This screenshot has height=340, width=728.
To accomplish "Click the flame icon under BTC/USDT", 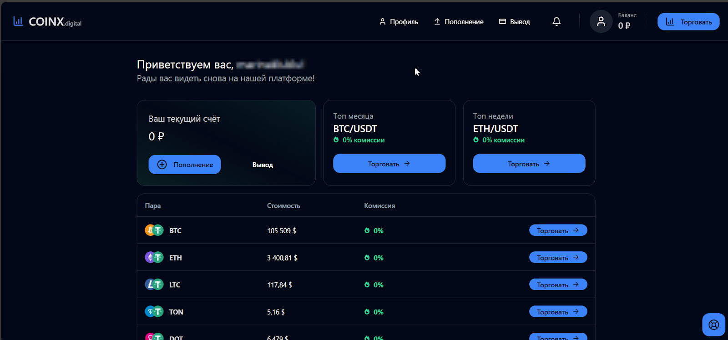I will [336, 140].
